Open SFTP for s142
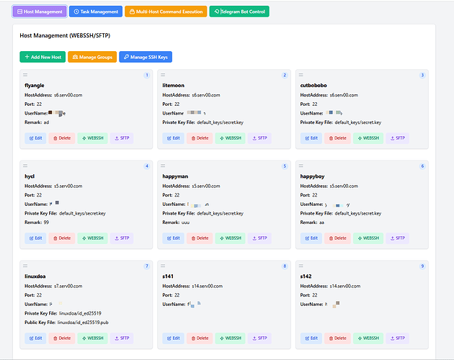This screenshot has height=360, width=454. point(397,338)
